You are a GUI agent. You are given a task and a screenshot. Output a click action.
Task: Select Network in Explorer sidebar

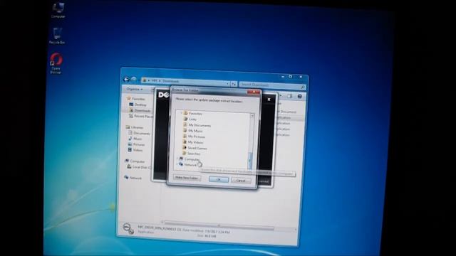click(x=133, y=178)
